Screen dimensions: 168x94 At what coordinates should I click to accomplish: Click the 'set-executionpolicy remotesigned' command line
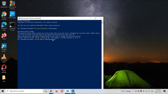45,28
